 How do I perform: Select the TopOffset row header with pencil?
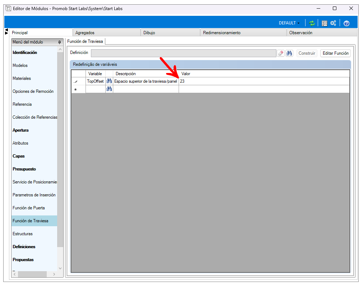[x=78, y=81]
